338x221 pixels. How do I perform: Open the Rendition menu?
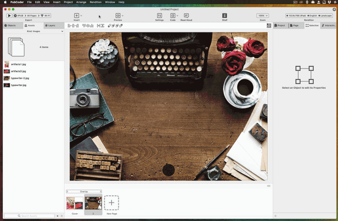click(x=95, y=2)
